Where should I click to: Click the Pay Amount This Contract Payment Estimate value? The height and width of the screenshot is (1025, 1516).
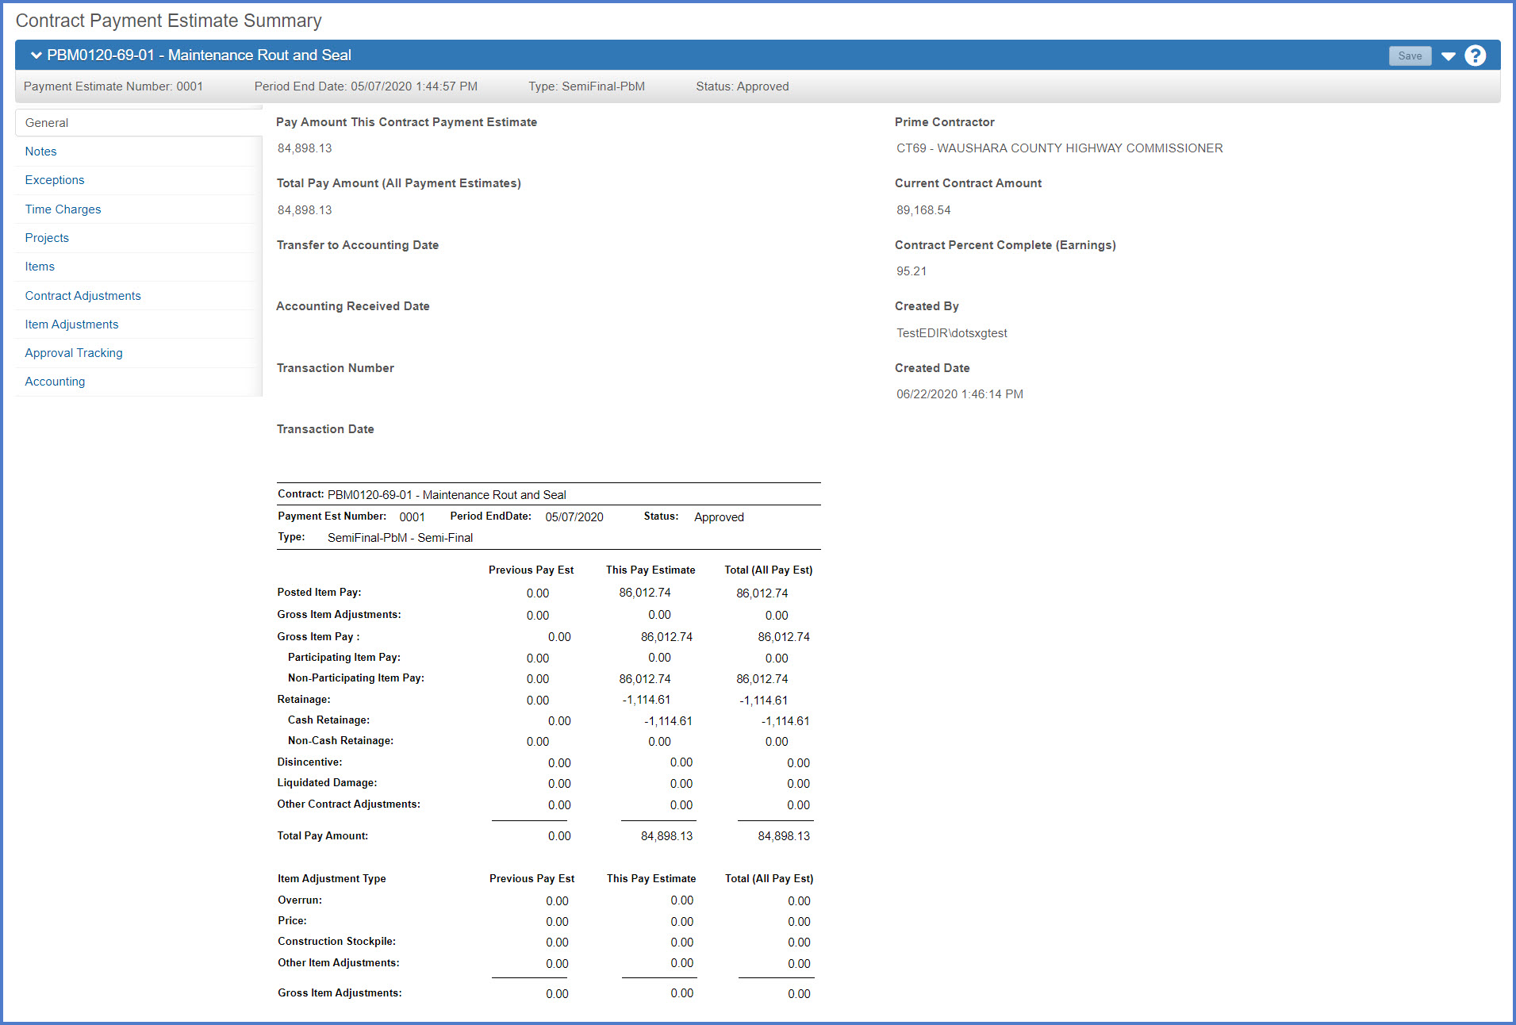pos(305,148)
